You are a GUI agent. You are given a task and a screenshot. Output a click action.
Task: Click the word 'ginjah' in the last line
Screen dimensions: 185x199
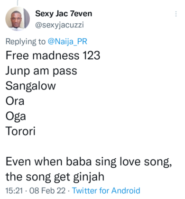click(89, 177)
